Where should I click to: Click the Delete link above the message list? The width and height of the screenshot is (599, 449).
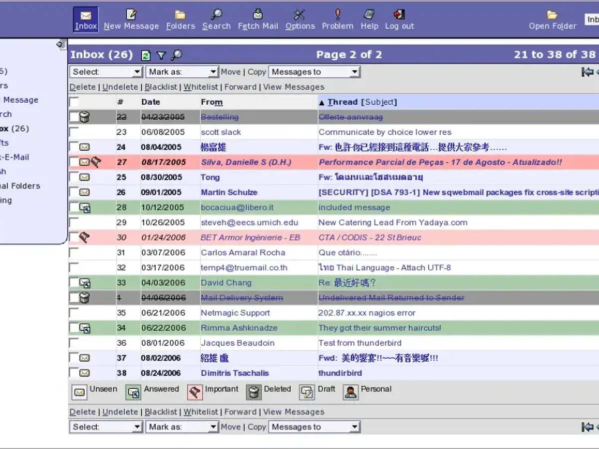[x=82, y=87]
